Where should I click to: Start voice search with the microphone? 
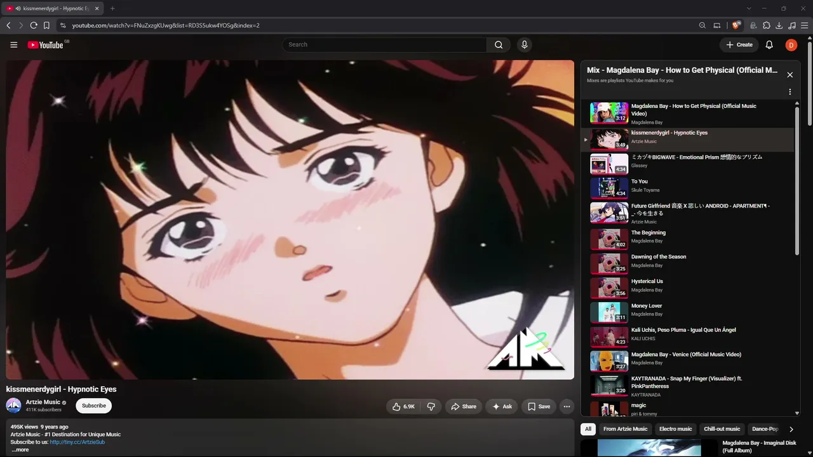(524, 44)
